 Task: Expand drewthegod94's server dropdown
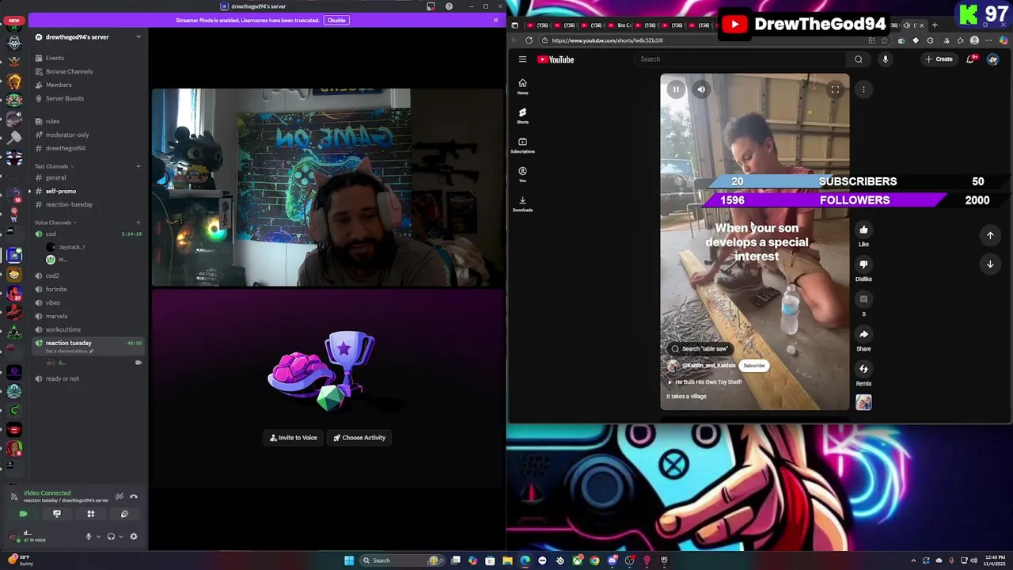[138, 37]
